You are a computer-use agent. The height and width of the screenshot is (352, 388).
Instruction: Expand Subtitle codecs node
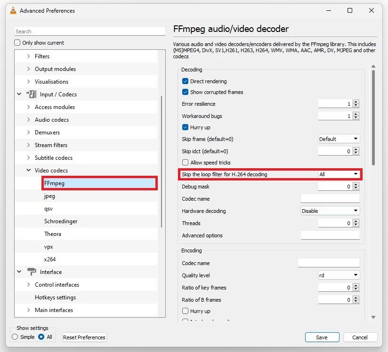tap(28, 157)
